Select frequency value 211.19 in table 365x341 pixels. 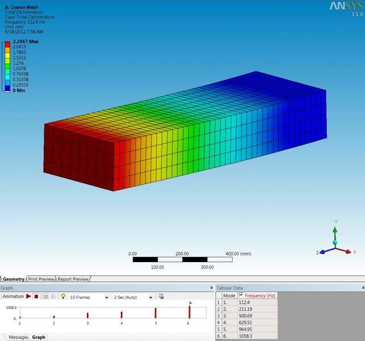[257, 309]
